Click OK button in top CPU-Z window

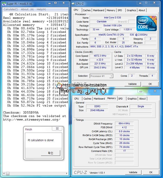tap(150, 84)
